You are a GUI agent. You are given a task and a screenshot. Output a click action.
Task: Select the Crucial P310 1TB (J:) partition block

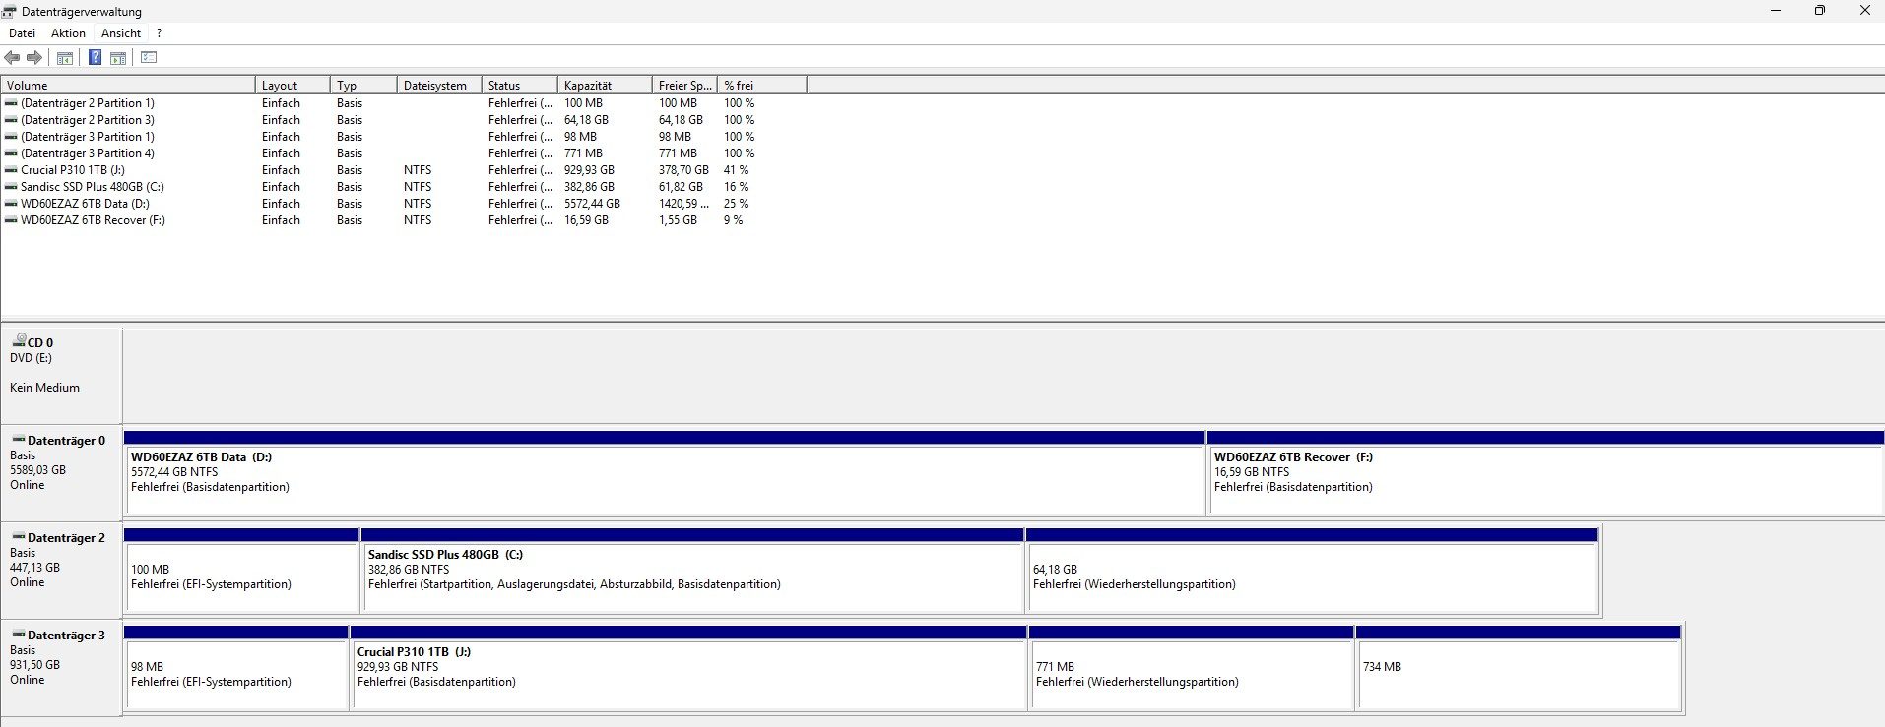pos(689,668)
